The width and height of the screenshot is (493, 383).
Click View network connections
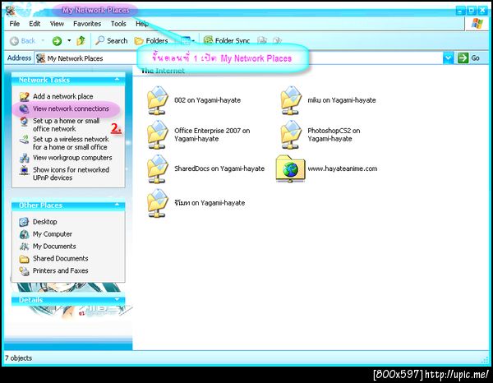(x=71, y=108)
